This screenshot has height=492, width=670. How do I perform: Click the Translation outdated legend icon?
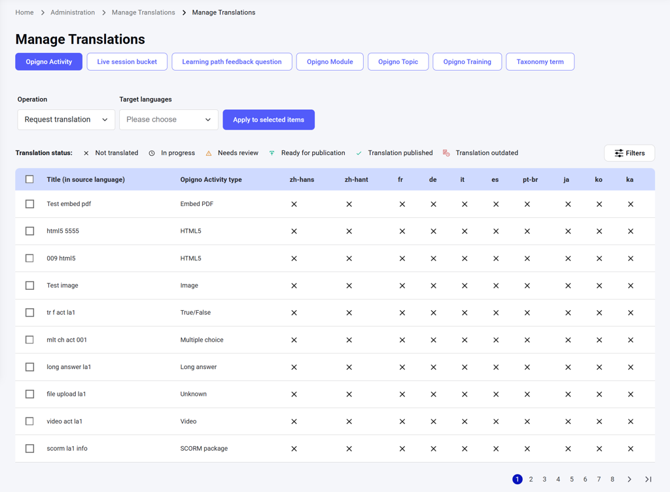tap(446, 153)
